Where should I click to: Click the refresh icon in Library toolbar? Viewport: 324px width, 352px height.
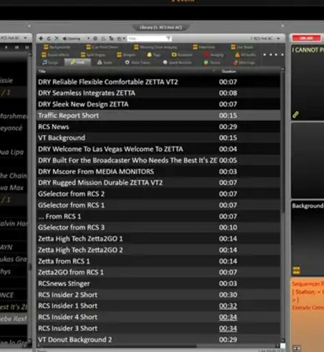49,39
